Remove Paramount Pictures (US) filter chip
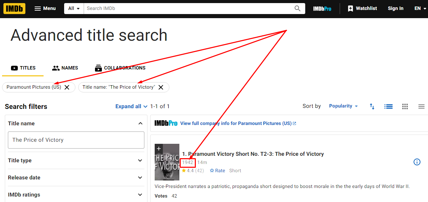 coord(67,87)
